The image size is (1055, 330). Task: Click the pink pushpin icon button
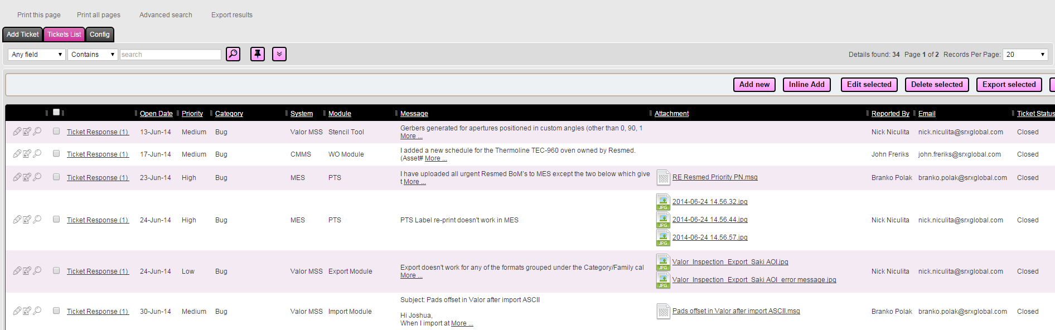pyautogui.click(x=258, y=54)
